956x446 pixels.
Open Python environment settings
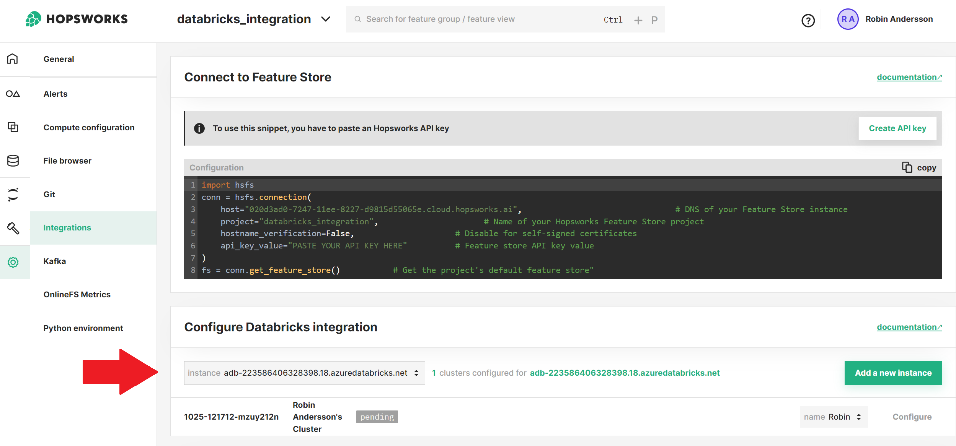pos(83,328)
